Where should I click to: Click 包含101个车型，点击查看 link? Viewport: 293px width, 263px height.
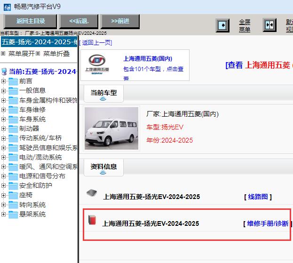pos(153,73)
